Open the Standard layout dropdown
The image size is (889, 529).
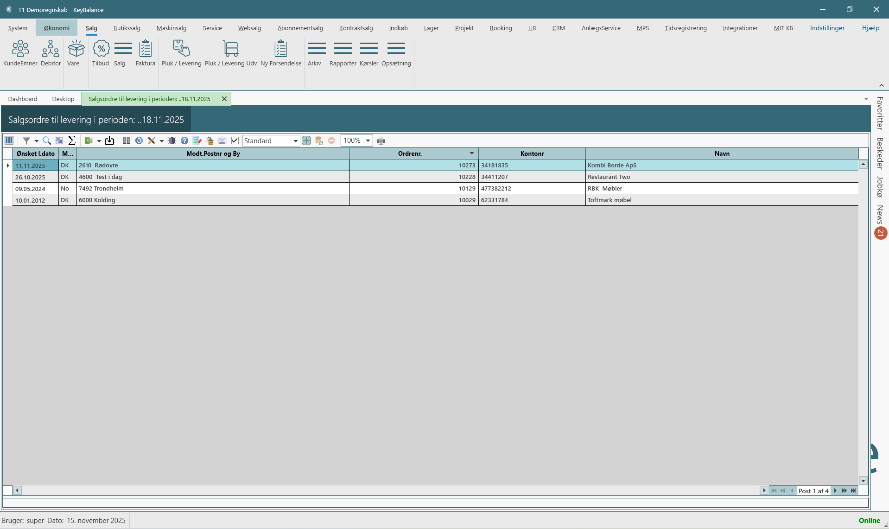(295, 141)
